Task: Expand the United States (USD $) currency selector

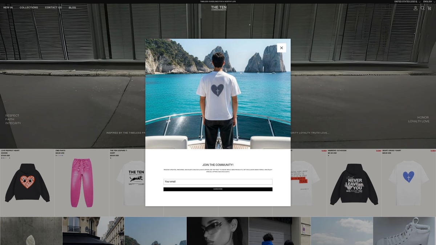Action: [x=407, y=2]
